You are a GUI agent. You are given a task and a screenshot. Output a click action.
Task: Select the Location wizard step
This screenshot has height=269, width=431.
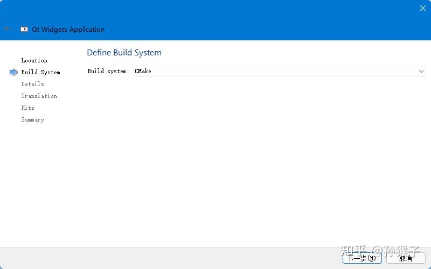(x=34, y=60)
